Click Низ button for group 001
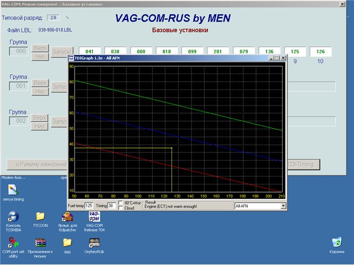The width and height of the screenshot is (354, 265). tap(40, 92)
